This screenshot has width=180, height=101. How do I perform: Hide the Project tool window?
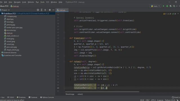click(x=53, y=10)
